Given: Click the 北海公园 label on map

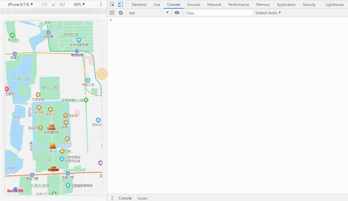Looking at the screenshot, I should tap(21, 79).
